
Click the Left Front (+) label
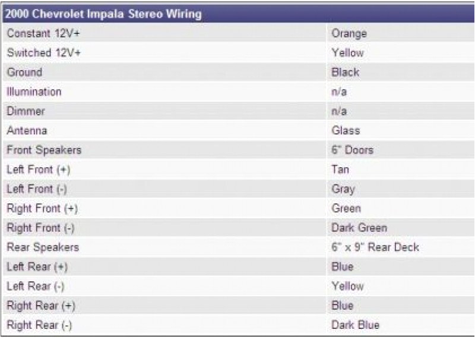(38, 169)
